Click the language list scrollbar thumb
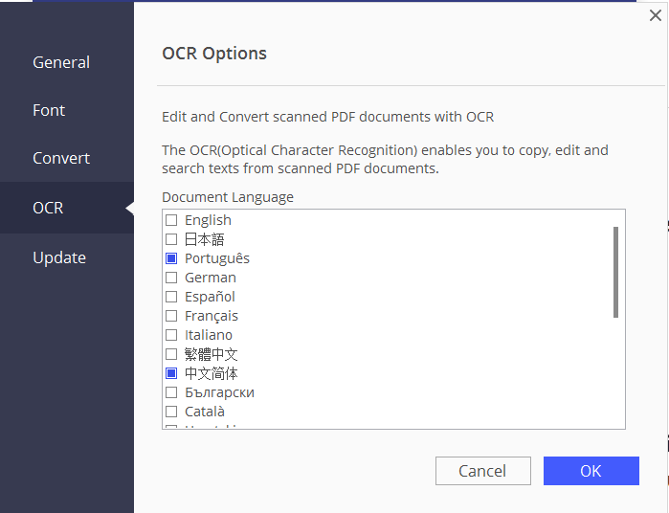 615,272
